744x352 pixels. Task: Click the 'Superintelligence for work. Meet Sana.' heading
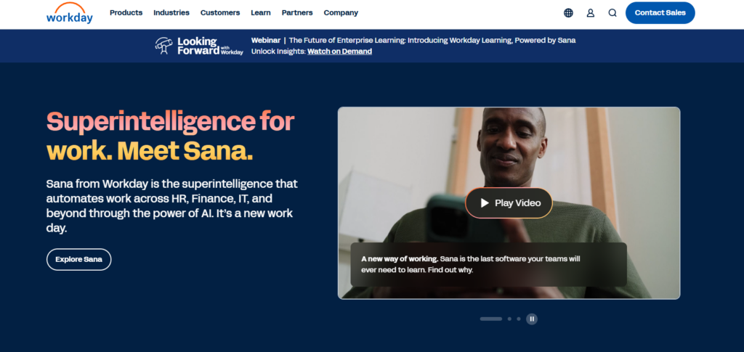click(x=170, y=136)
